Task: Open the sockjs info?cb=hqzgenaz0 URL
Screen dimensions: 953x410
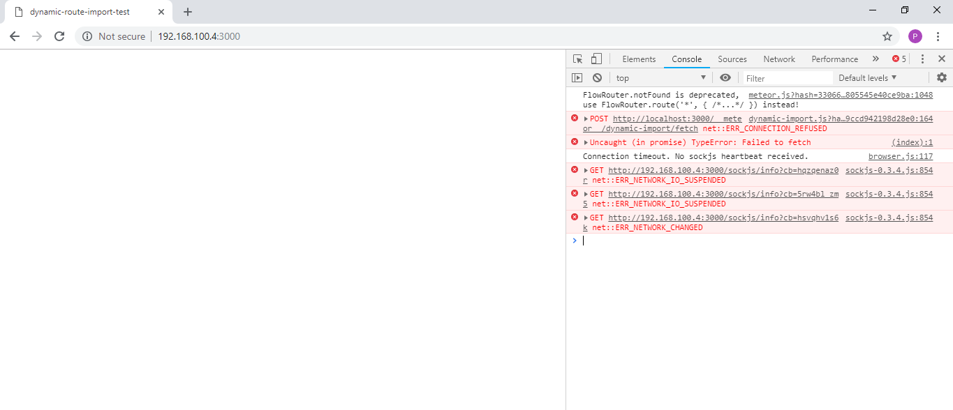Action: click(x=723, y=170)
